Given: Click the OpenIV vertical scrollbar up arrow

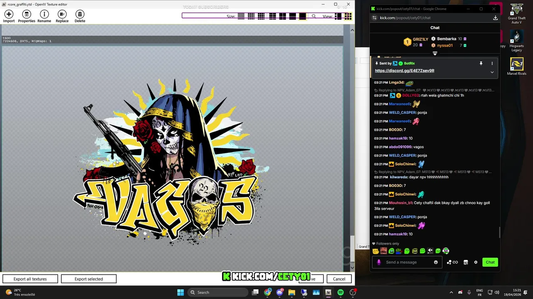Looking at the screenshot, I should 352,30.
